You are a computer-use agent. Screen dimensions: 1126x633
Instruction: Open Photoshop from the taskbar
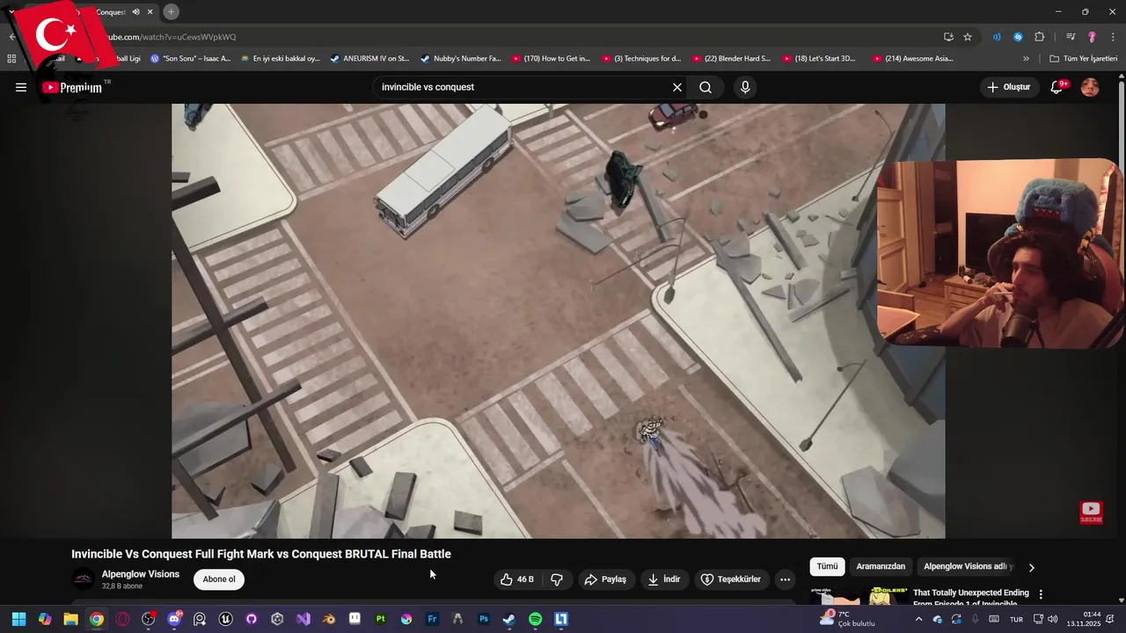[x=484, y=619]
